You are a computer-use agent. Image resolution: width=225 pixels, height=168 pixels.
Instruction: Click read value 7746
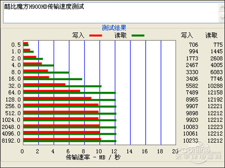pyautogui.click(x=216, y=79)
